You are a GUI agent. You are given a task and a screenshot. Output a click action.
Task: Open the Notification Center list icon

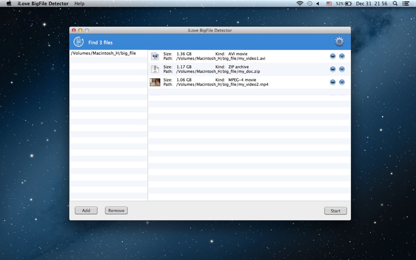406,4
